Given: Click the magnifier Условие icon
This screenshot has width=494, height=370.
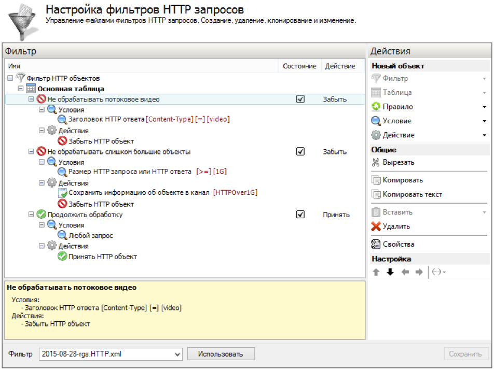Looking at the screenshot, I should (376, 121).
